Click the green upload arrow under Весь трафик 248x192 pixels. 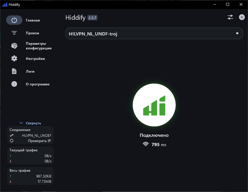pos(10,176)
